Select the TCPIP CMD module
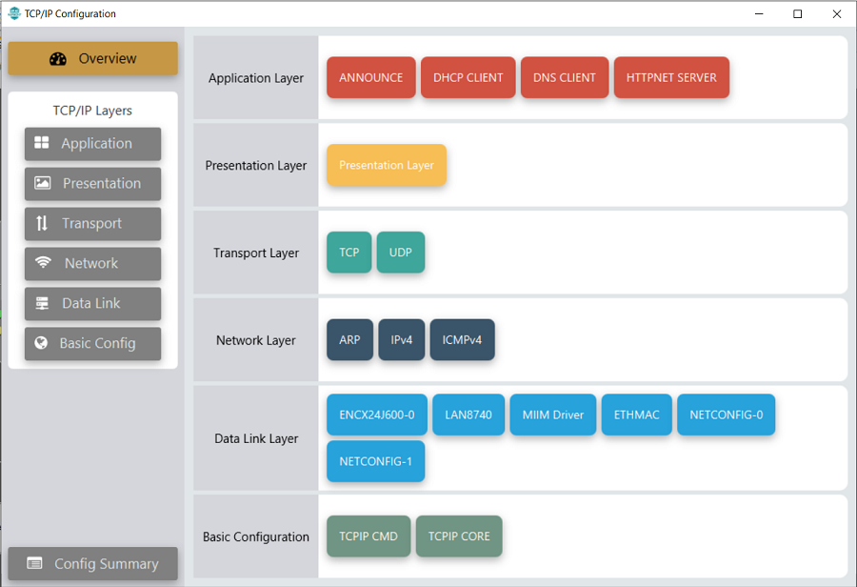857x587 pixels. click(369, 536)
